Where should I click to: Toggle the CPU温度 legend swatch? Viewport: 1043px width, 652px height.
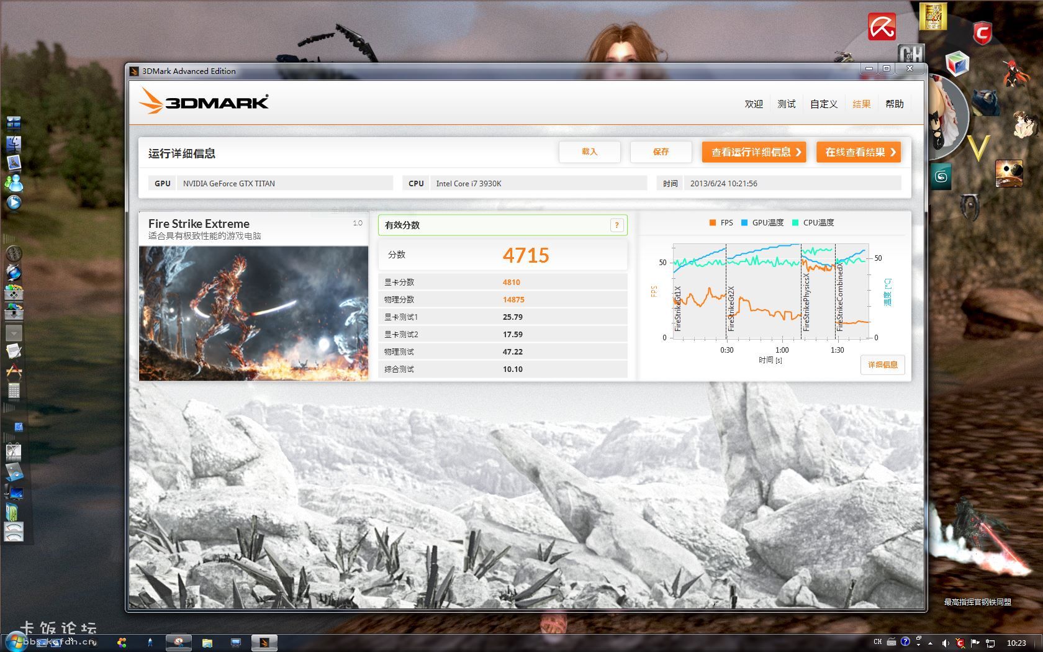click(x=795, y=222)
